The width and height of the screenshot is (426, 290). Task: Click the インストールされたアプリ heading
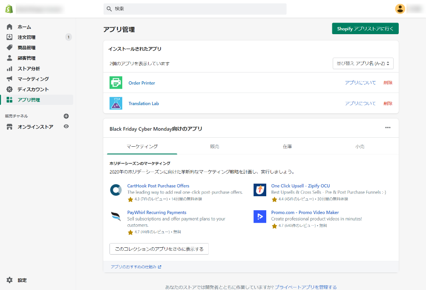tap(135, 49)
